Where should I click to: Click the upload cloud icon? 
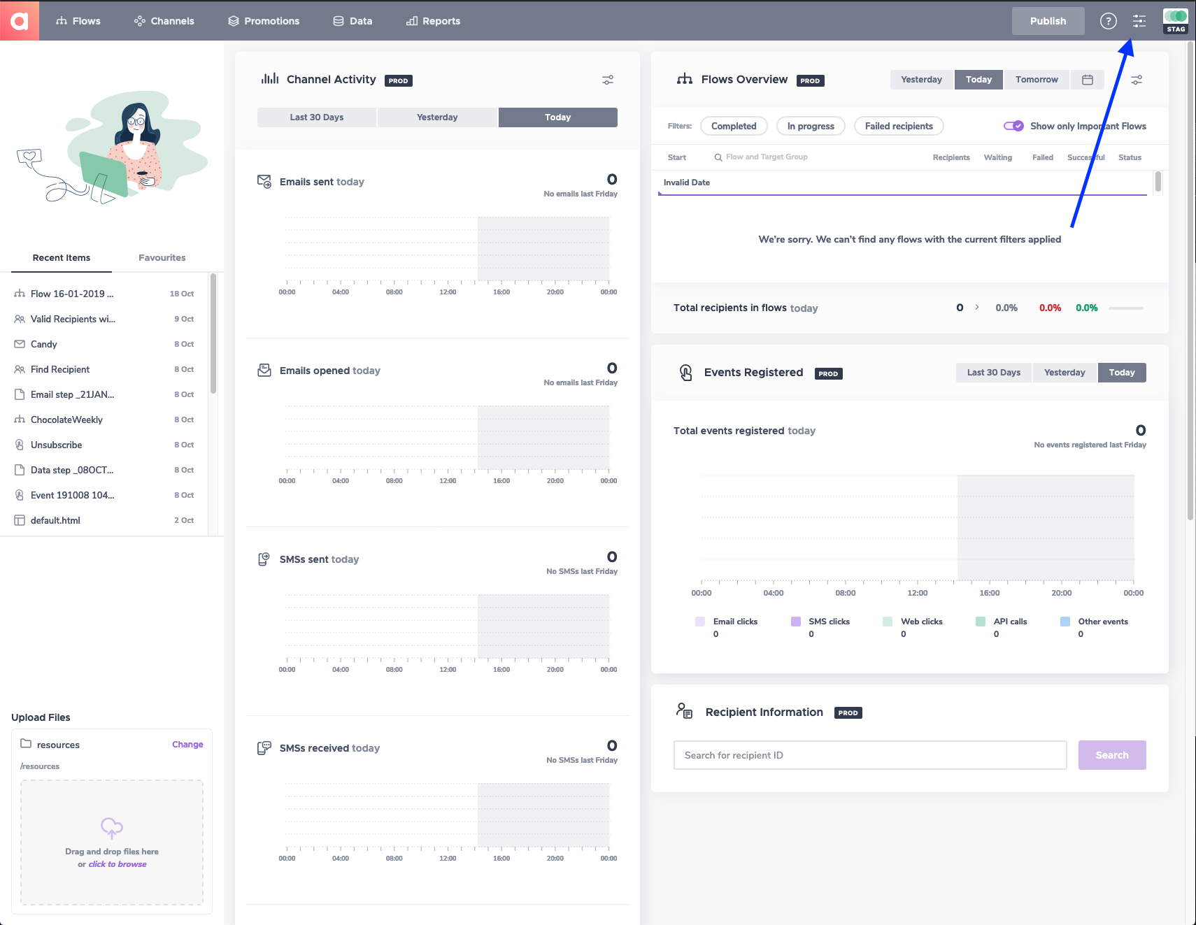coord(112,828)
